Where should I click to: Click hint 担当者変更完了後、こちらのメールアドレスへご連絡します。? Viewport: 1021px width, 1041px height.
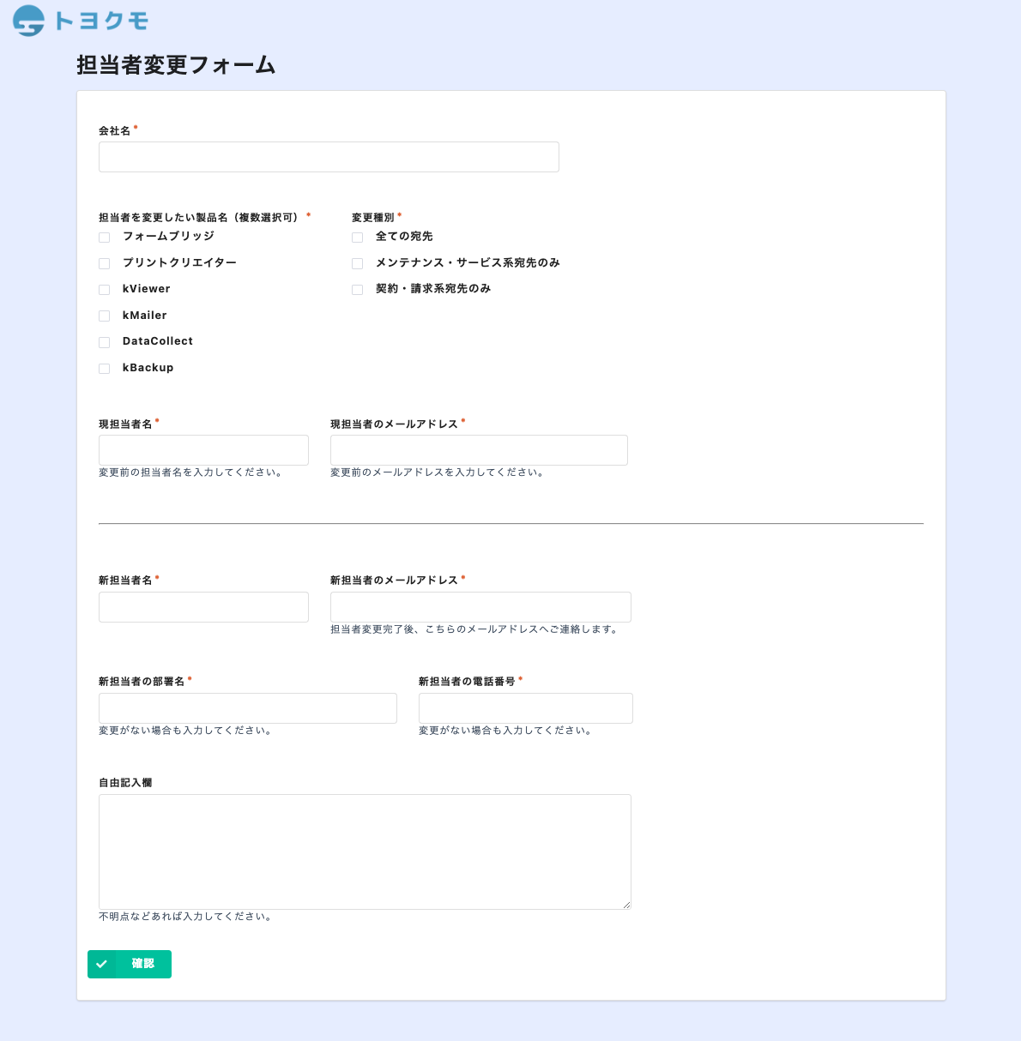(474, 629)
